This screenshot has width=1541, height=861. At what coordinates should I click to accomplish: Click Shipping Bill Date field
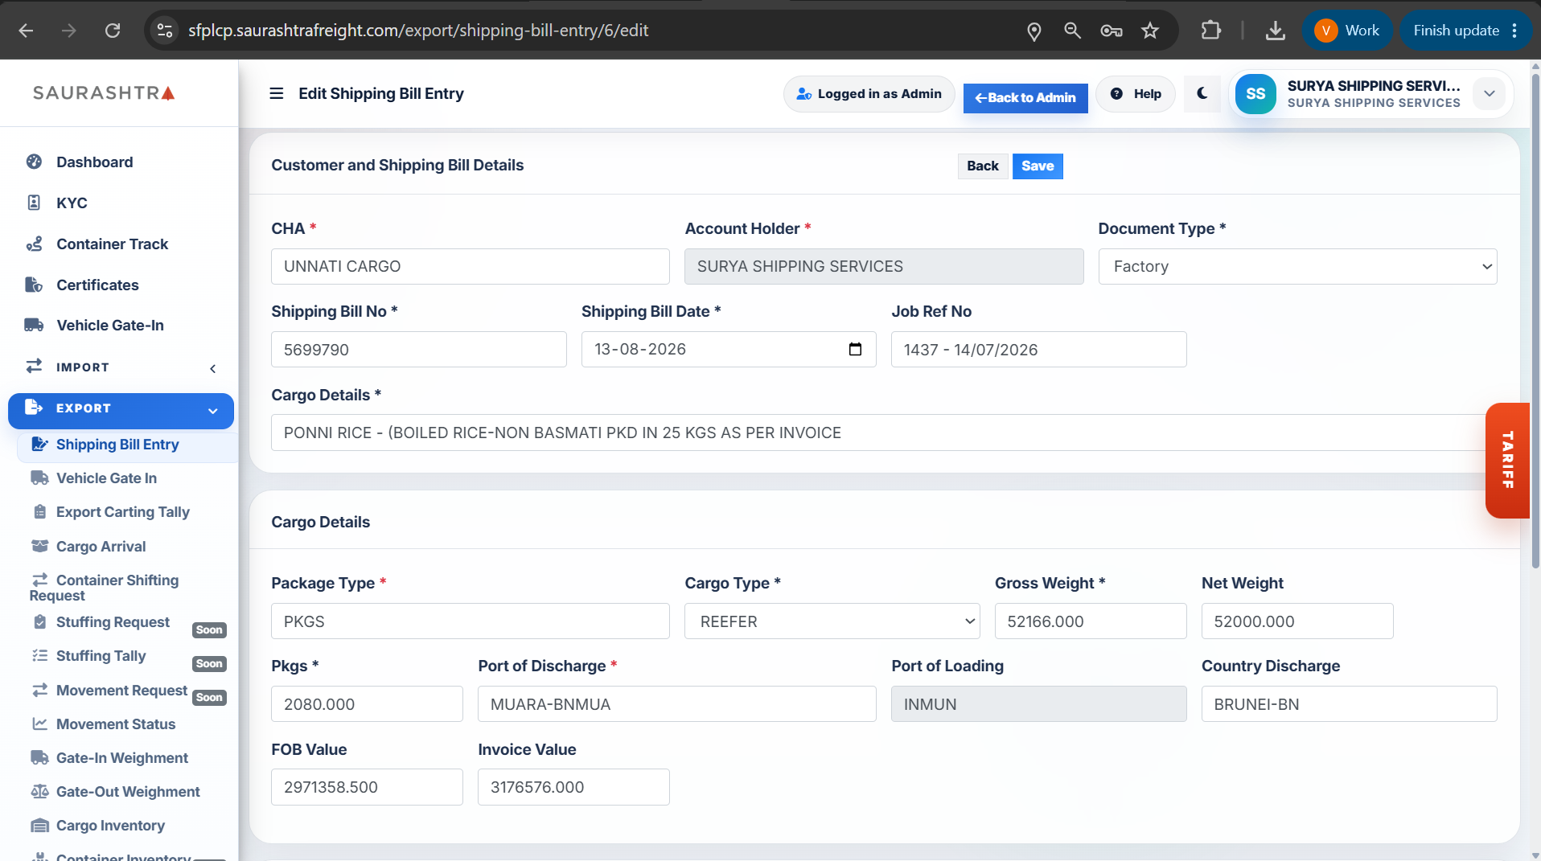click(729, 350)
